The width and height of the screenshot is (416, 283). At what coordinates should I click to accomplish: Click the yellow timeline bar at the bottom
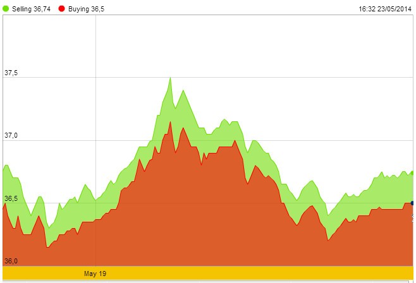click(x=253, y=274)
